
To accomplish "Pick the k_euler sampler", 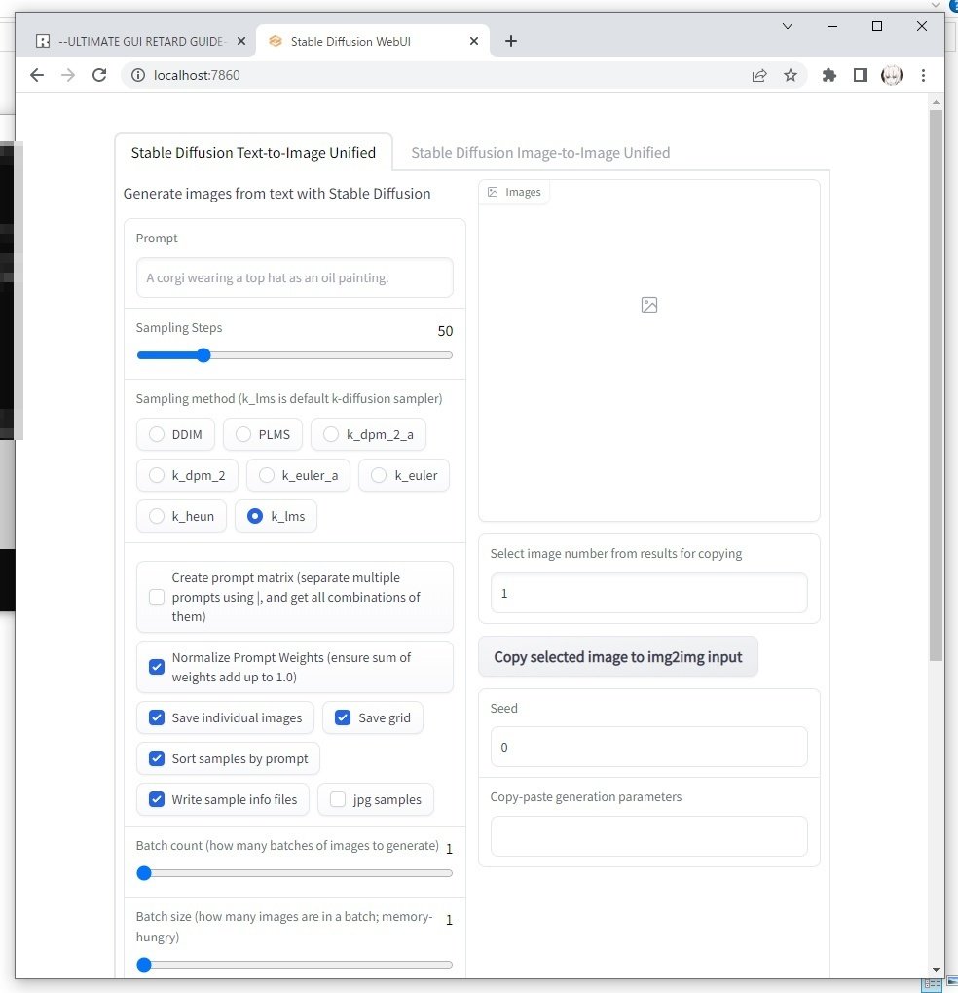I will (404, 475).
